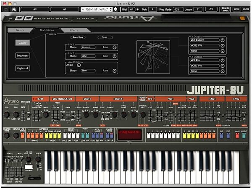Switch to the Effects tab
Viewport: 252px width, 189px height.
pos(74,30)
